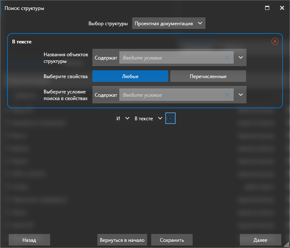
Task: Open the 'В тексте' condition type dropdown
Action: (148, 119)
